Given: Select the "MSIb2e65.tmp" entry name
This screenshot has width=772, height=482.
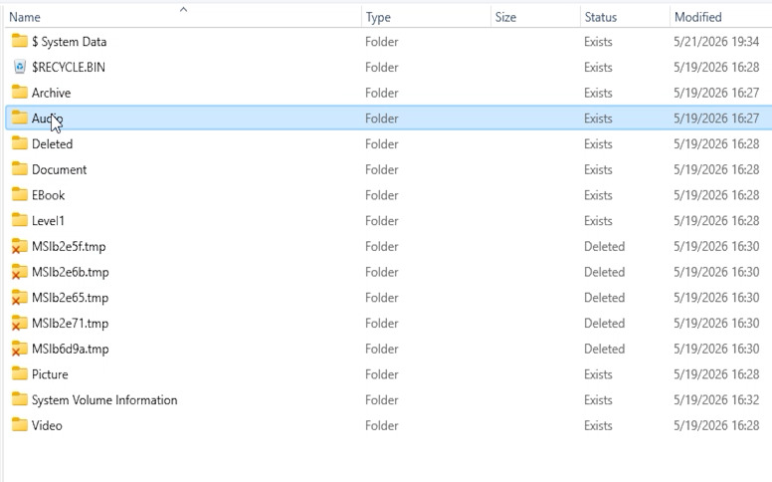Looking at the screenshot, I should click(70, 298).
